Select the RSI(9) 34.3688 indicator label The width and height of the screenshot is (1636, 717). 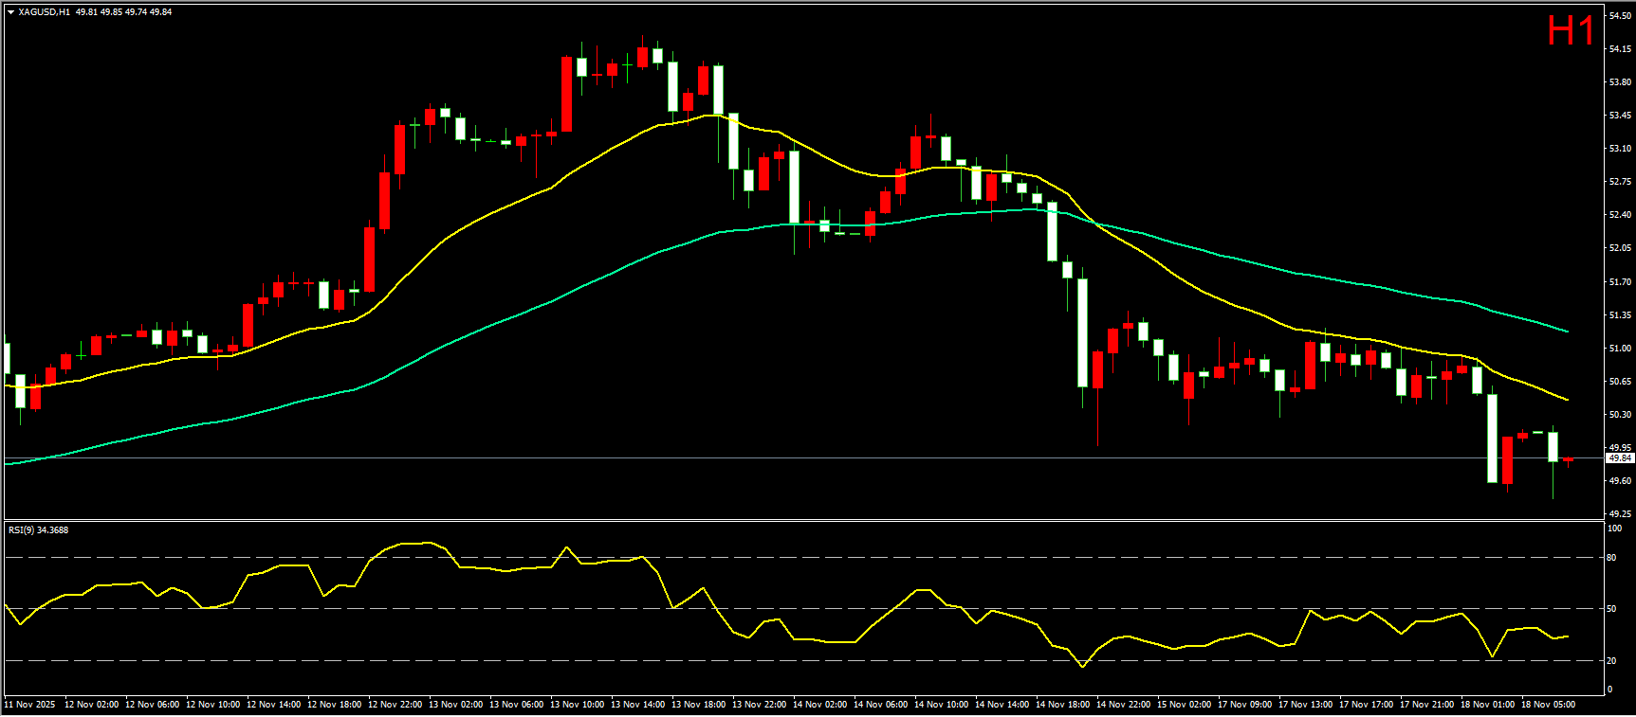tap(38, 529)
